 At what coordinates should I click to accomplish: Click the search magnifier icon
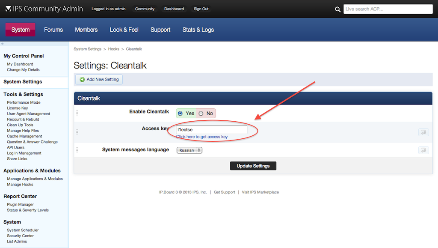coord(337,9)
